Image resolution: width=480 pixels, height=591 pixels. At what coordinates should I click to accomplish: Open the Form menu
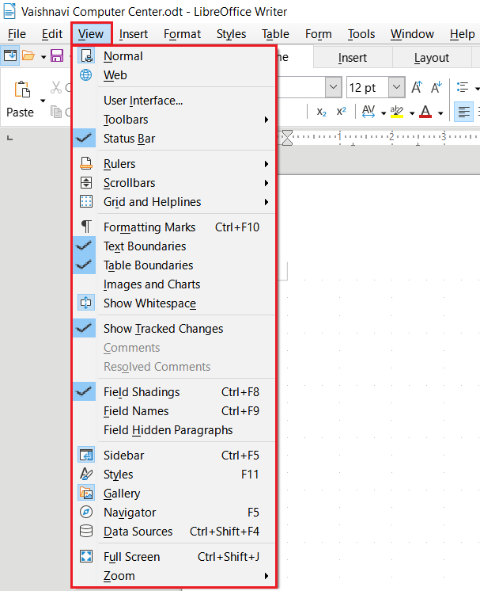318,34
